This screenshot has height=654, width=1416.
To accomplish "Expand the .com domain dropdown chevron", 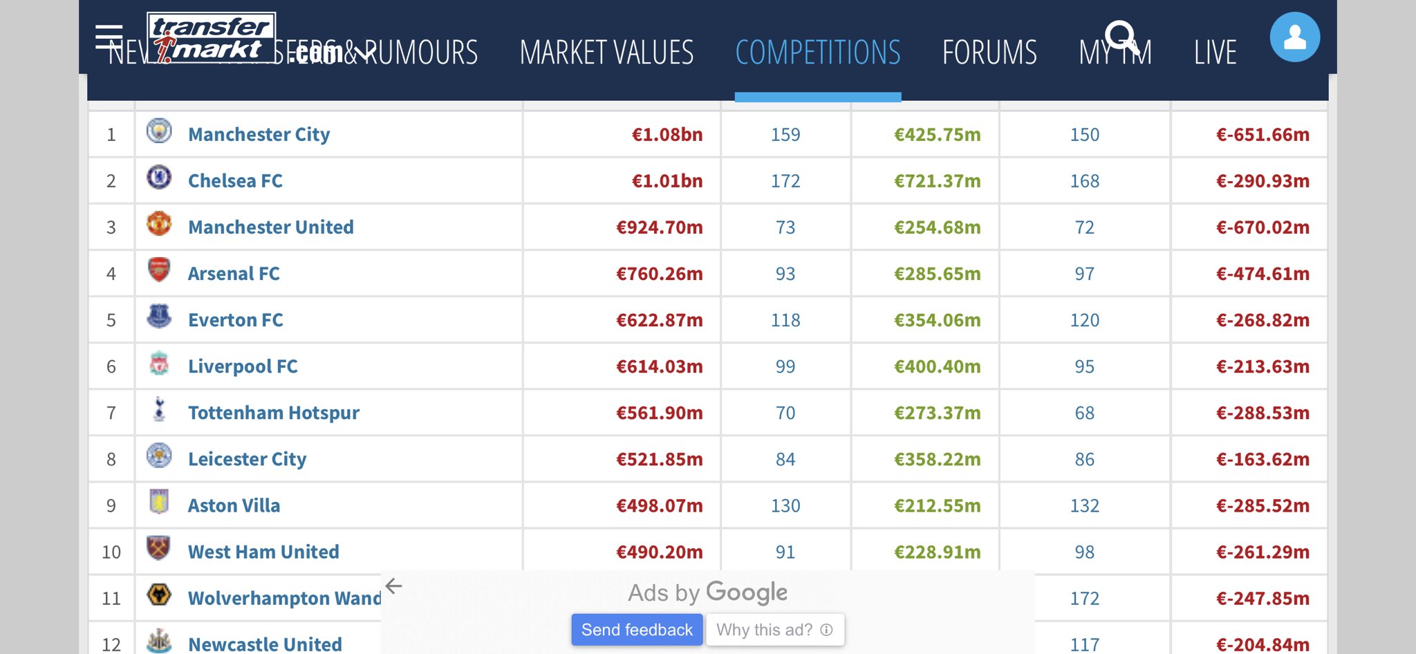I will pos(362,53).
